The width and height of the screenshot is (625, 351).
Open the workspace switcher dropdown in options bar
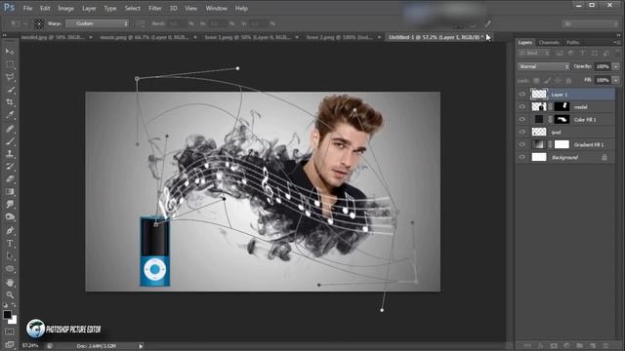coord(590,23)
